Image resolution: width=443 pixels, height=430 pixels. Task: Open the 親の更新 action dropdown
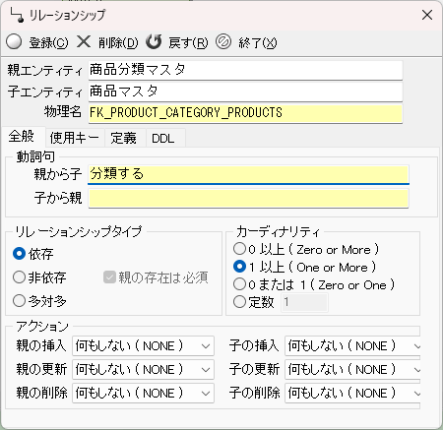pyautogui.click(x=143, y=369)
